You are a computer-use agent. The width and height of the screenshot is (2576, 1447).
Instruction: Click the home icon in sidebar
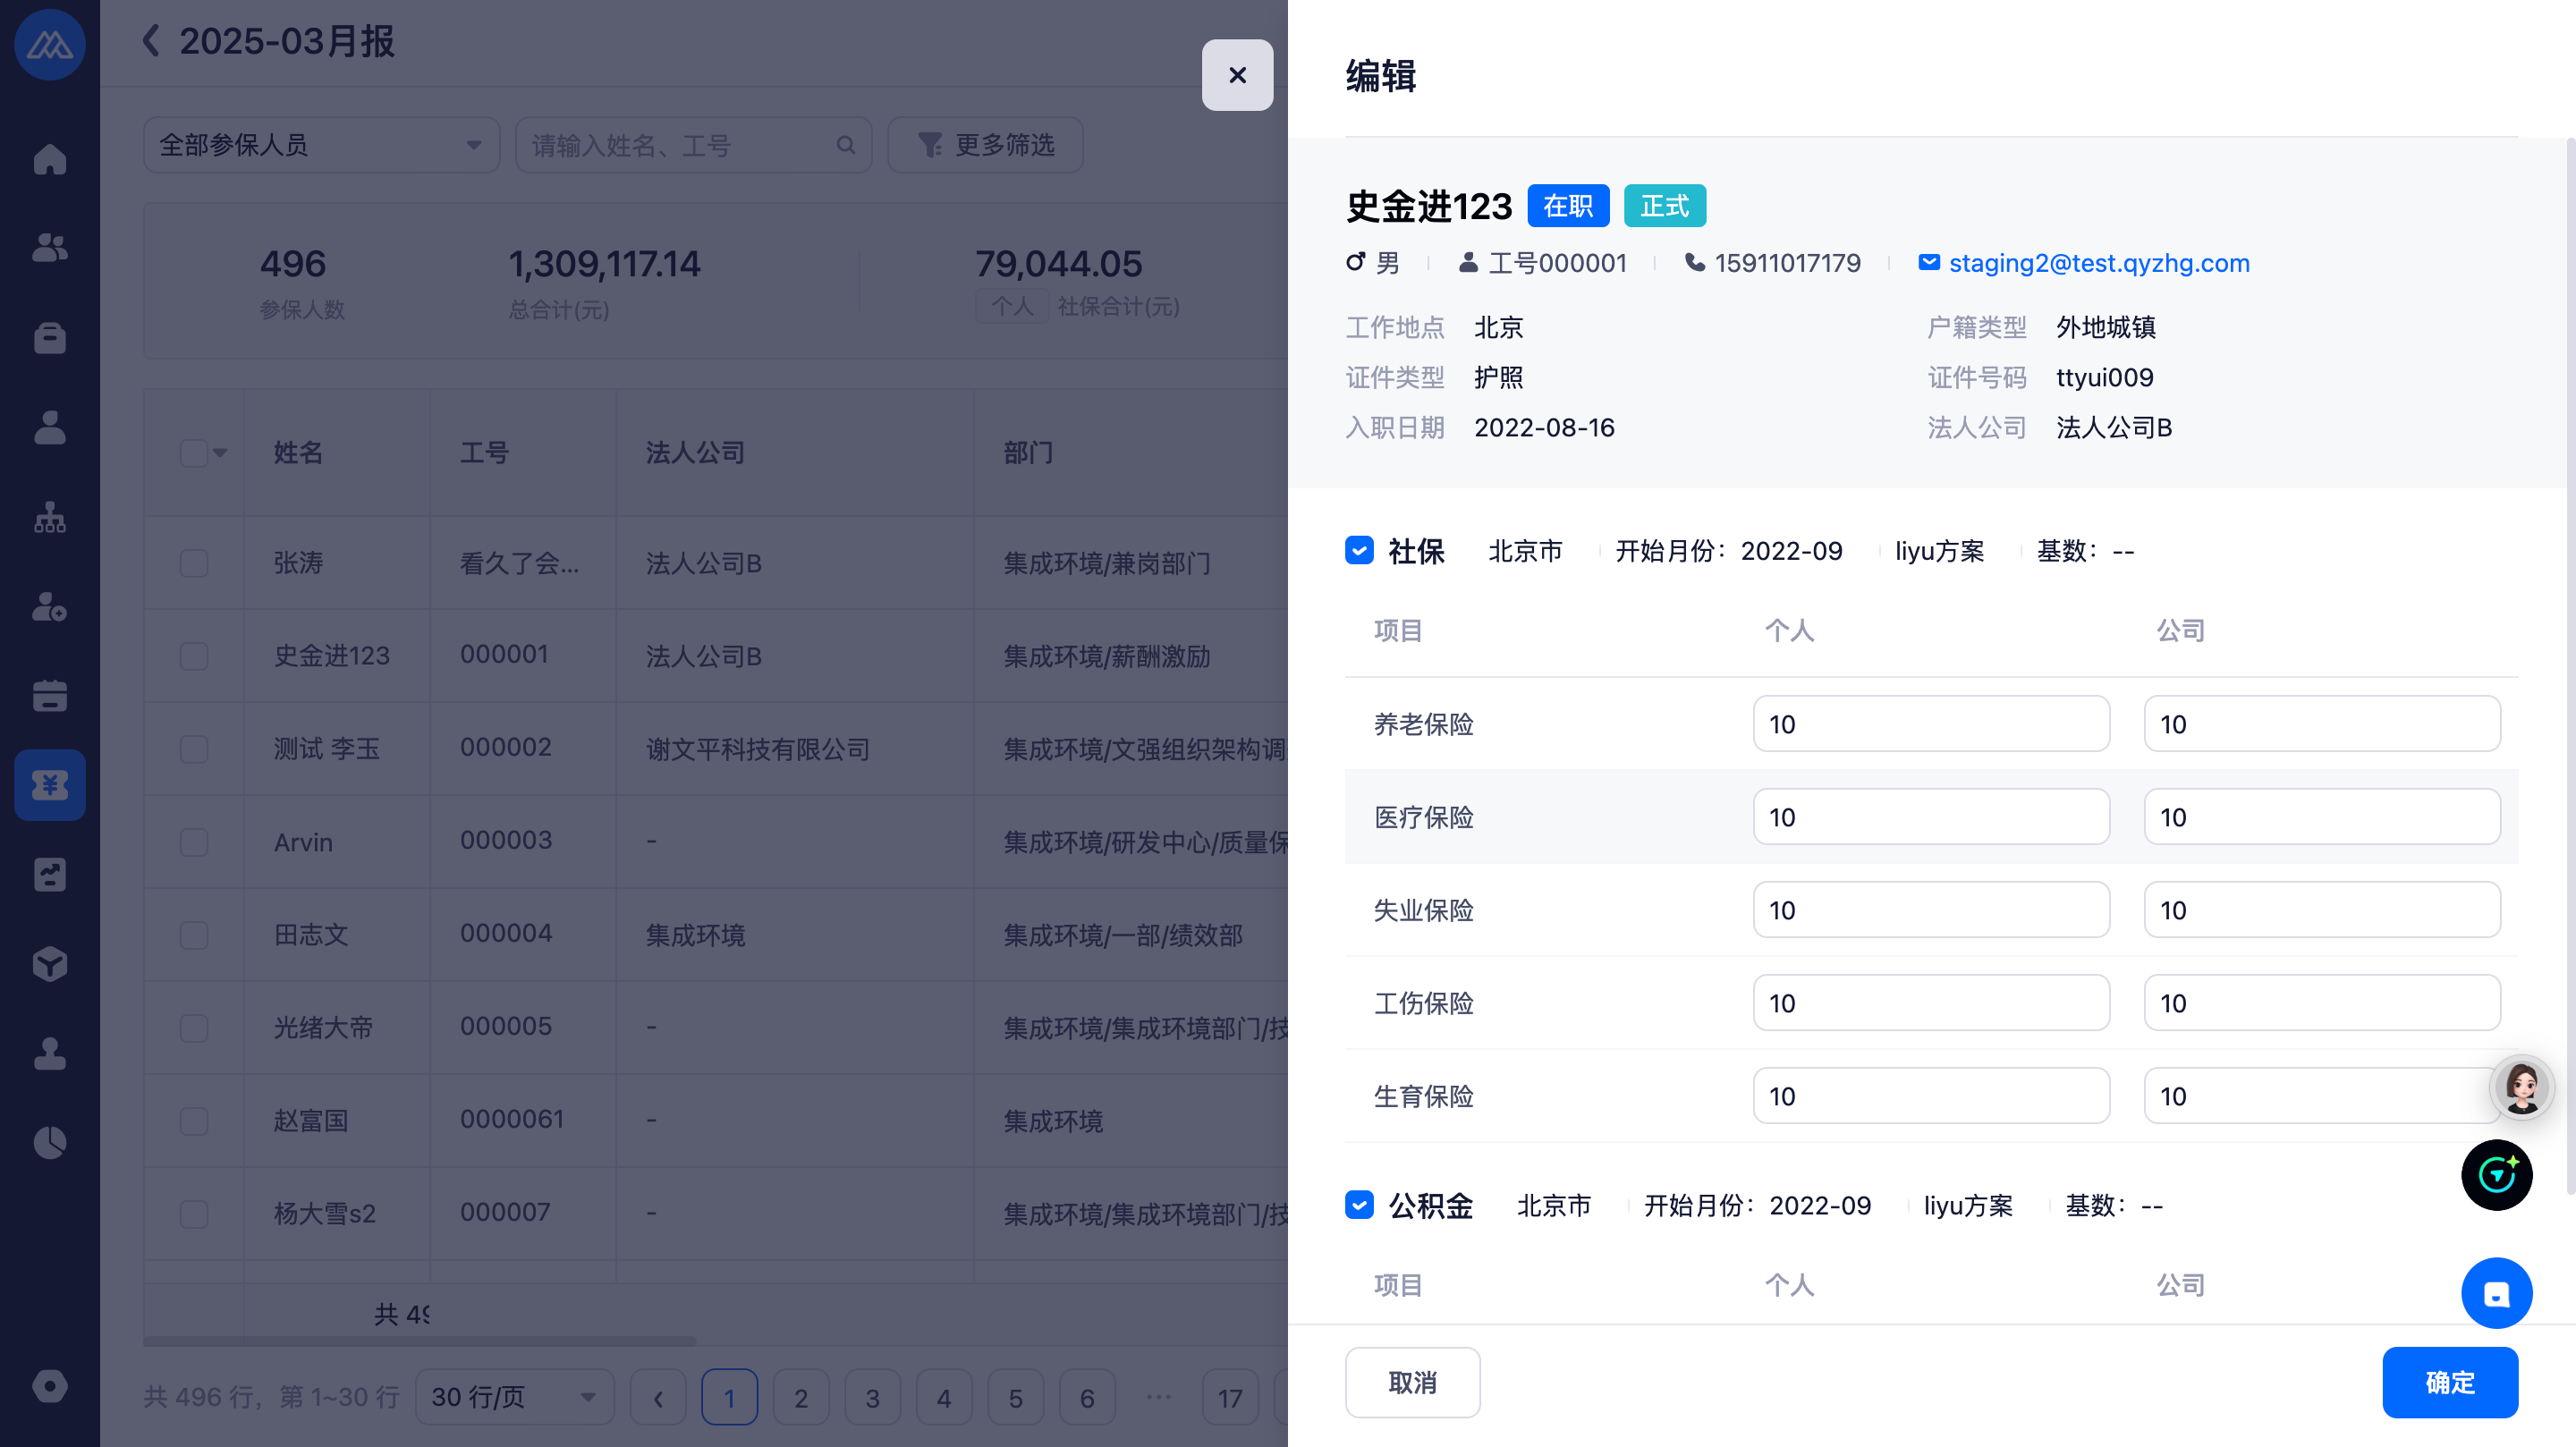[x=49, y=159]
